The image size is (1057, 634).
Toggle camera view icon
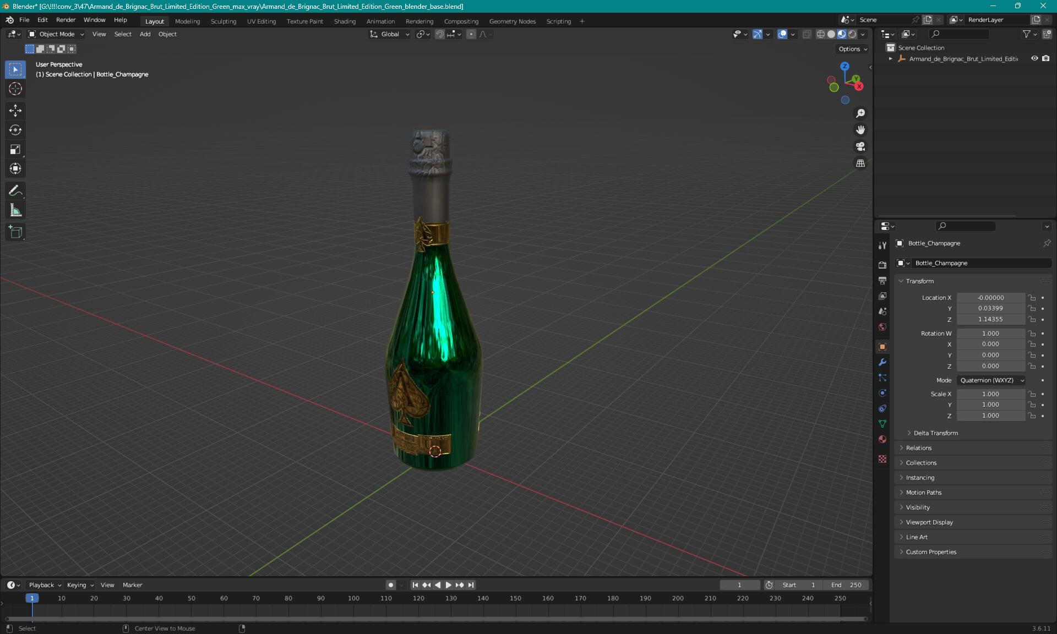pos(860,146)
